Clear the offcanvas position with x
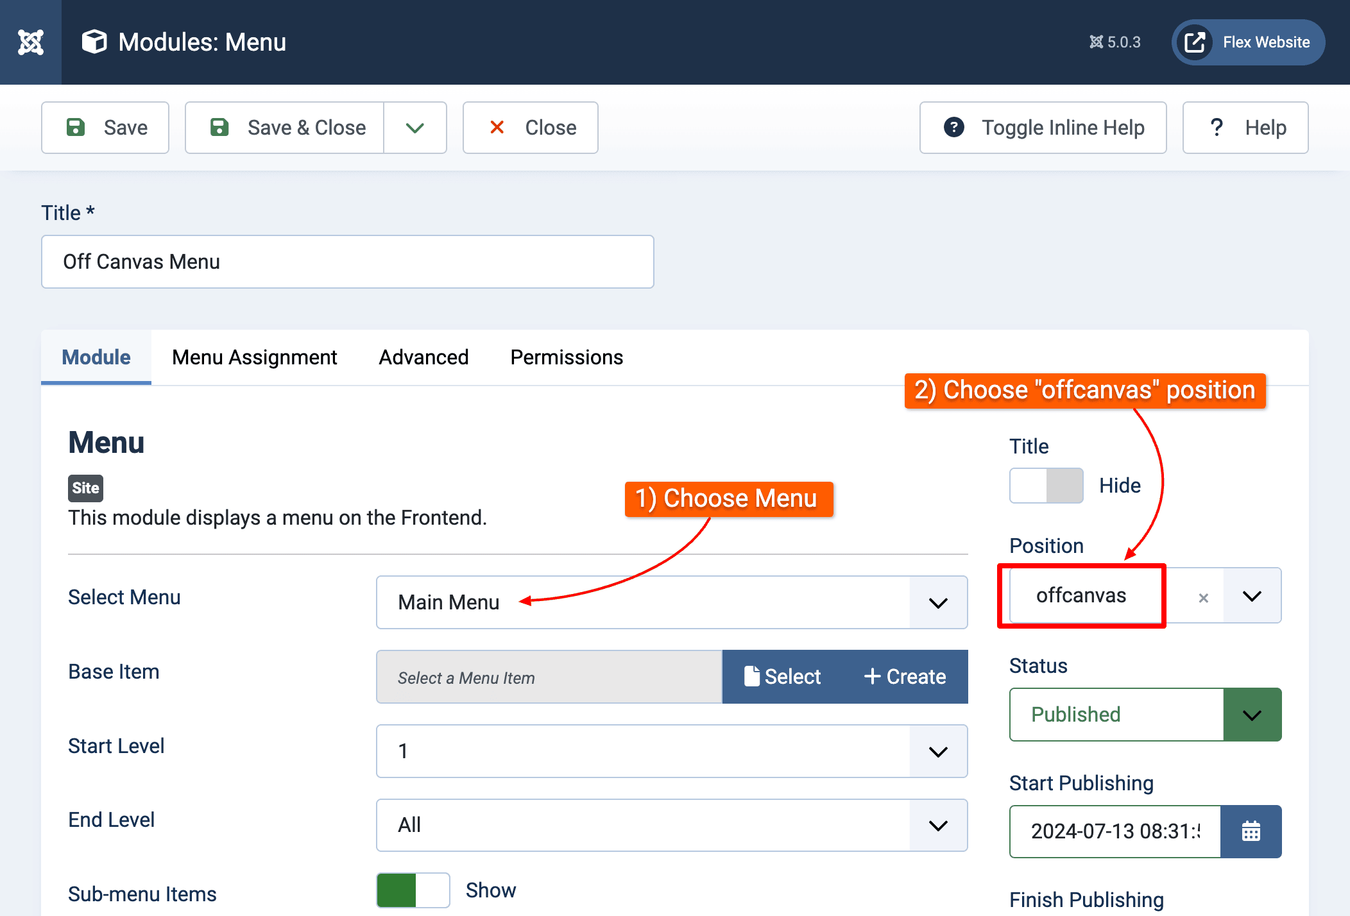Viewport: 1350px width, 916px height. coord(1203,597)
